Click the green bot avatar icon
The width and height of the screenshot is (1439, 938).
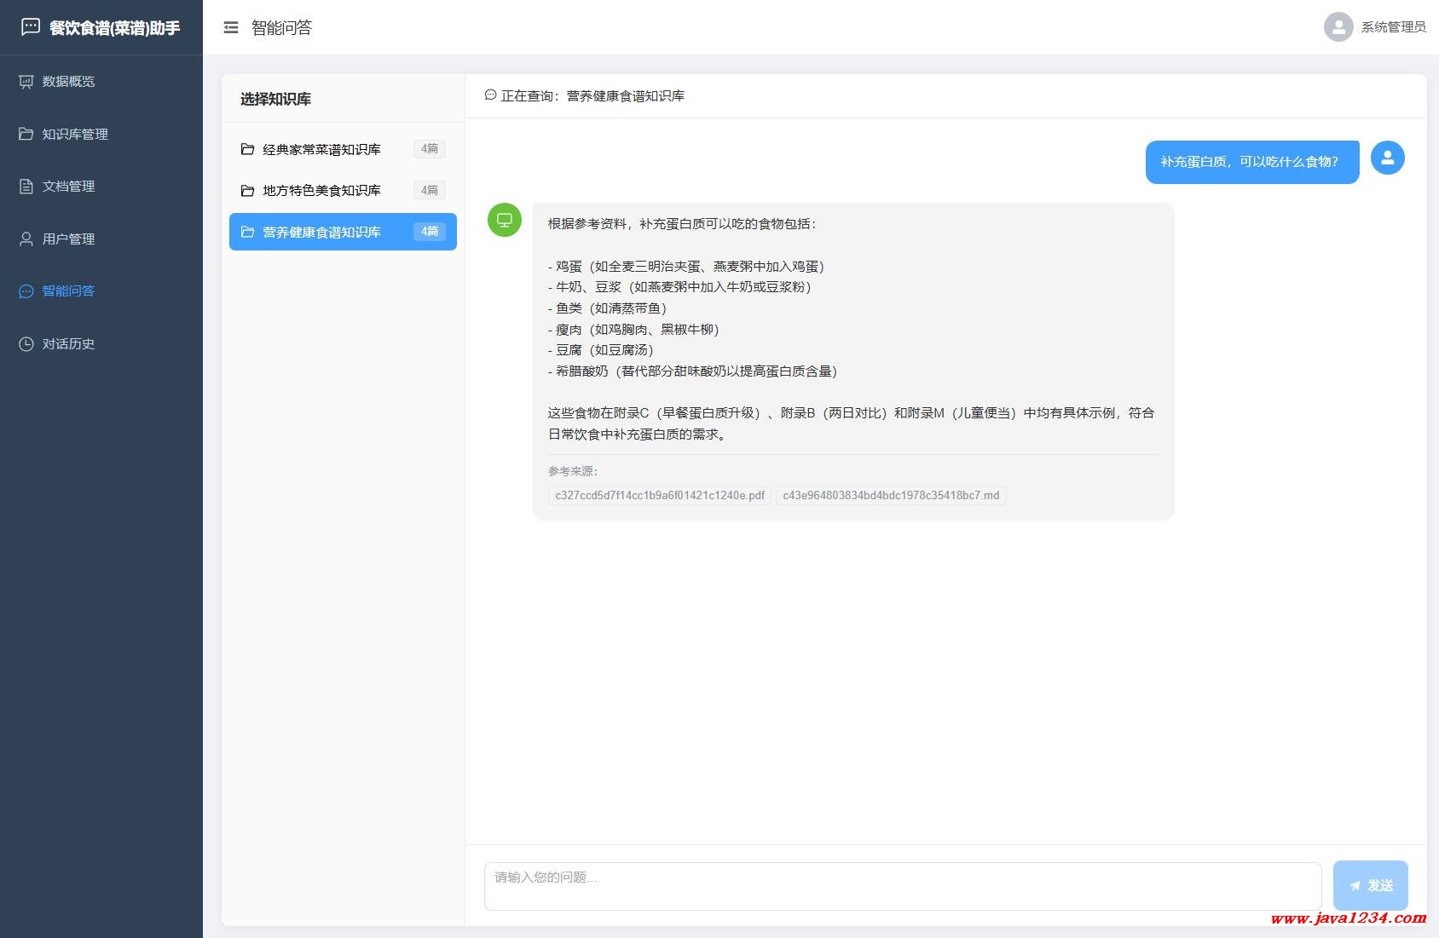coord(505,220)
